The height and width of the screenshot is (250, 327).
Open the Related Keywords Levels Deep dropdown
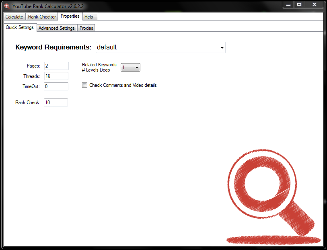tap(131, 67)
